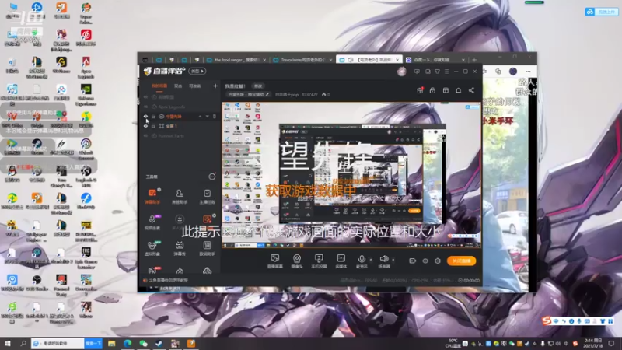The image size is (622, 350).
Task: Click the stream preview canvas
Action: [x=351, y=175]
